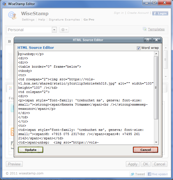Image resolution: width=173 pixels, height=180 pixels.
Task: Click the Sign in link
Action: click(119, 13)
